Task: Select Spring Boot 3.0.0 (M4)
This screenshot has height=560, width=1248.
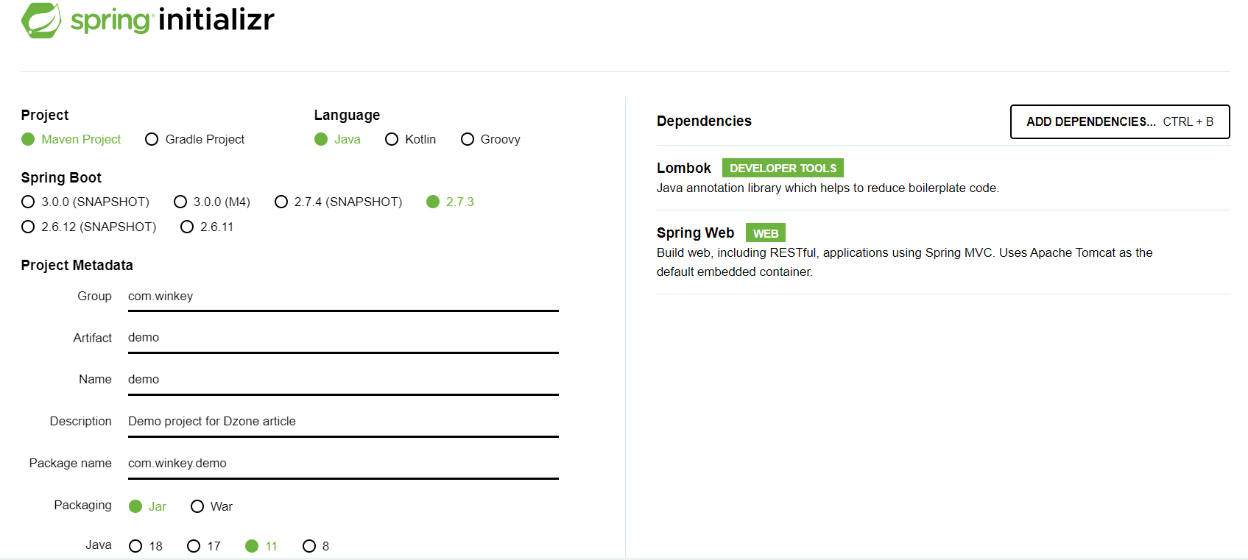Action: 180,202
